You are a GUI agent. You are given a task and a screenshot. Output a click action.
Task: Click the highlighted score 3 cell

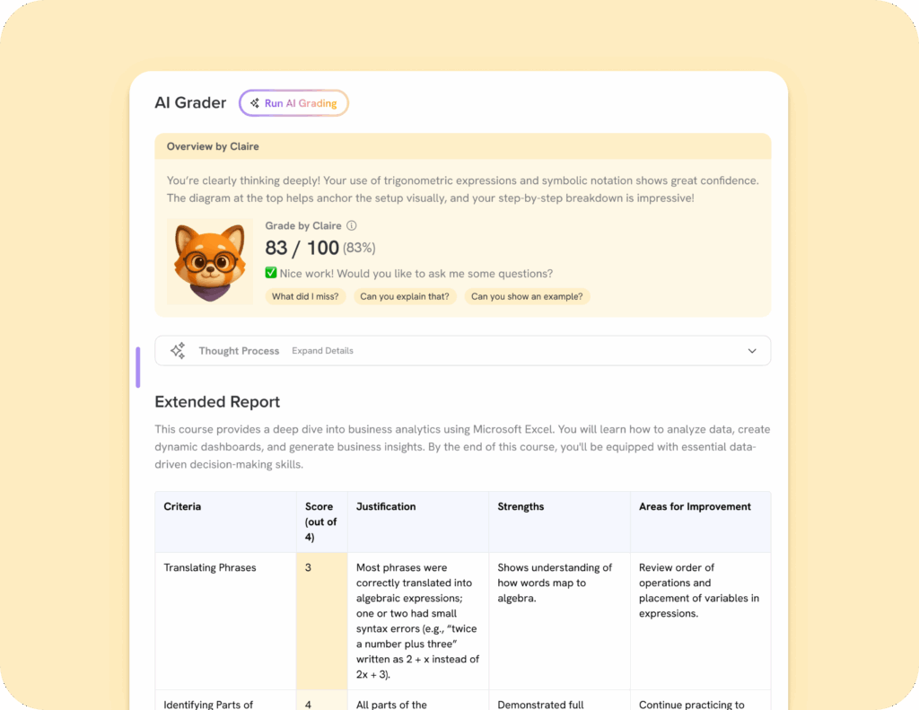pyautogui.click(x=320, y=619)
